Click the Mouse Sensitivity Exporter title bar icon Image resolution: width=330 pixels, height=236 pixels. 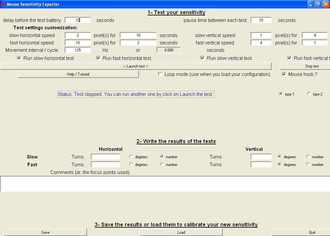(x=4, y=4)
